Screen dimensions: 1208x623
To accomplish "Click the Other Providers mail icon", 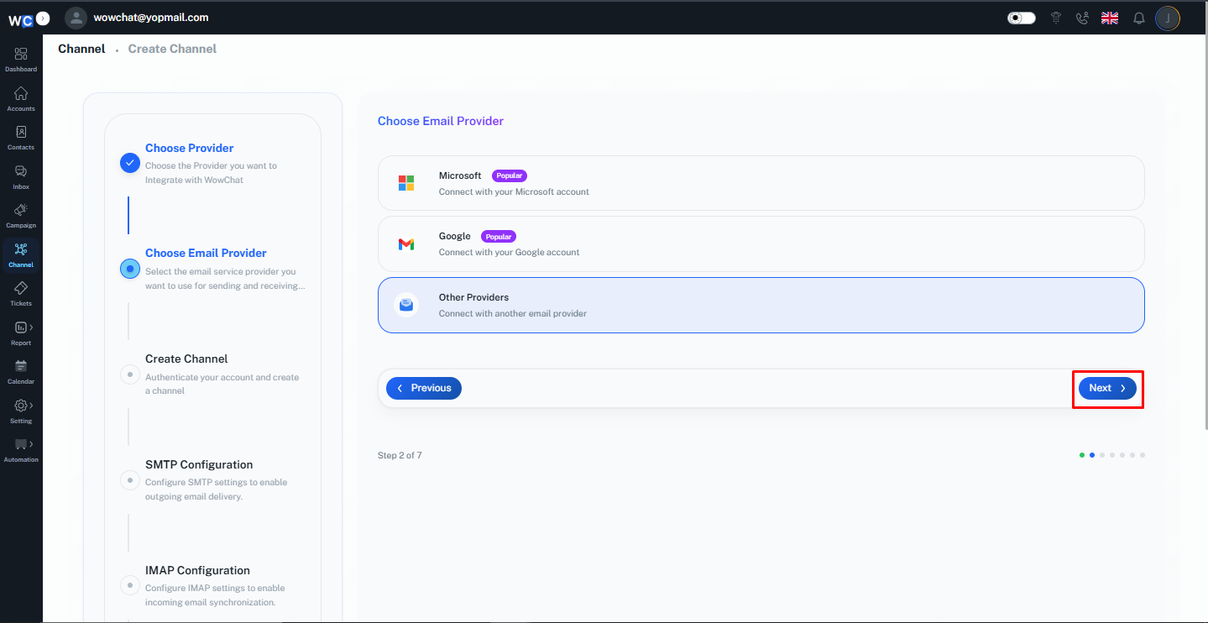I will point(406,305).
